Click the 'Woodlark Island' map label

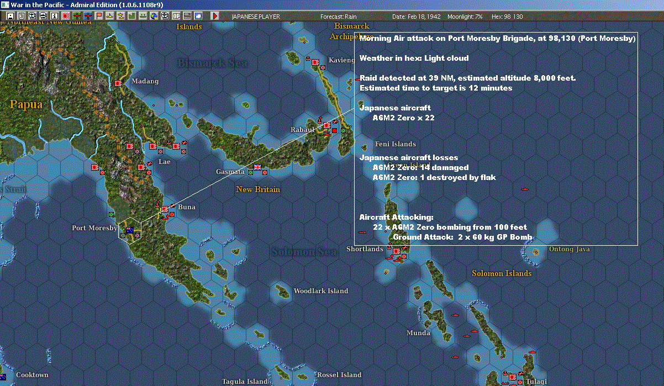click(321, 291)
